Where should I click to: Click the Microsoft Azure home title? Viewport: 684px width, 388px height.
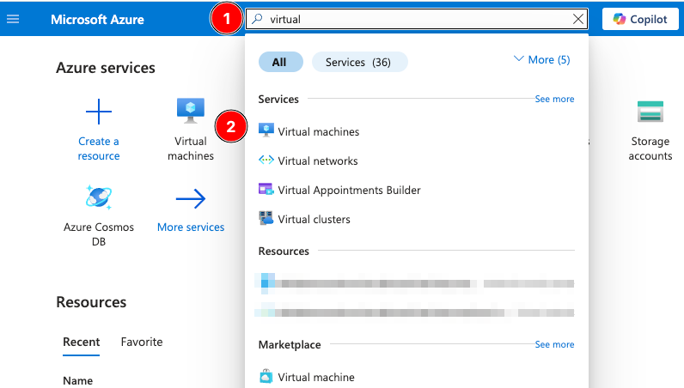tap(97, 20)
